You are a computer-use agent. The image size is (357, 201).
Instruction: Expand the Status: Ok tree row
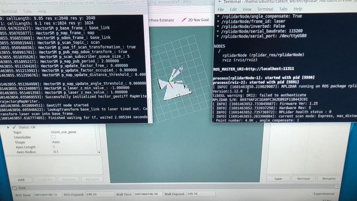point(8,127)
